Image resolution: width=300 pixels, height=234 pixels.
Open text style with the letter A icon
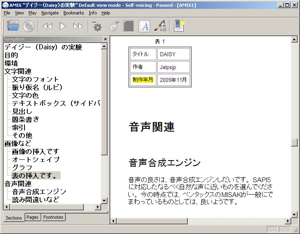pyautogui.click(x=144, y=26)
